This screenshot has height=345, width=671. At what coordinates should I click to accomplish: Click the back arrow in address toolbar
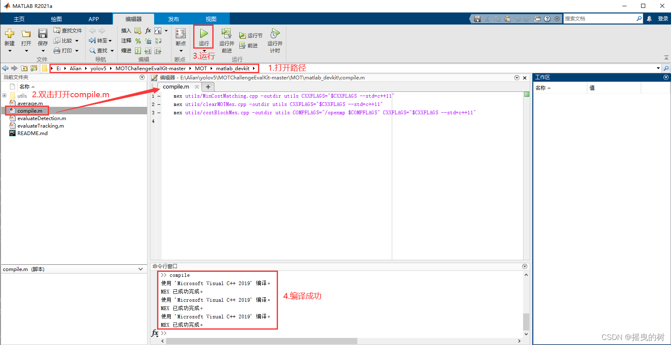(x=5, y=68)
